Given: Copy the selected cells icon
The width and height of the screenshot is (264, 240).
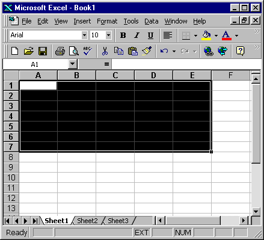Looking at the screenshot, I should 118,51.
